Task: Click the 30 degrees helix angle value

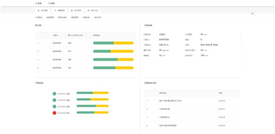Action: [164, 50]
